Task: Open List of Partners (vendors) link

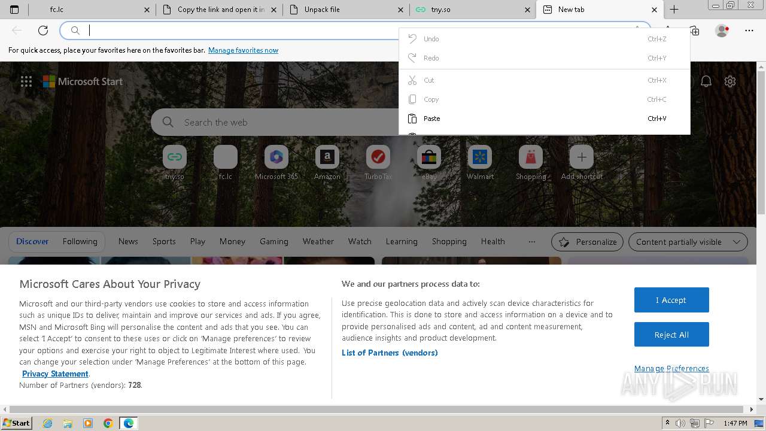Action: [390, 353]
